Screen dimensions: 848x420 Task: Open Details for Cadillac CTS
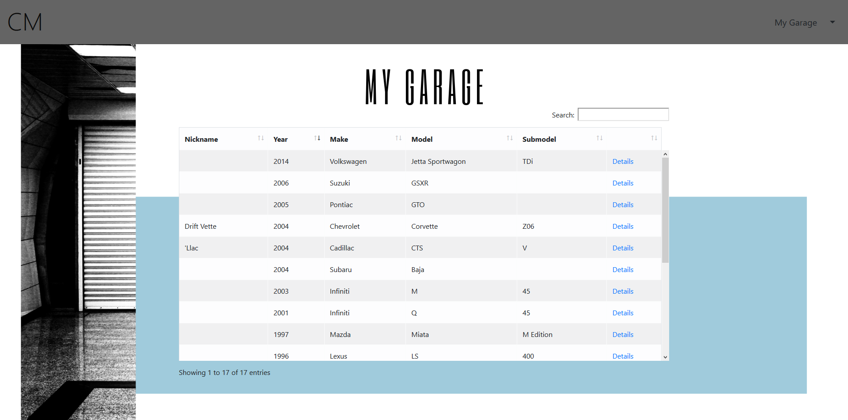pyautogui.click(x=623, y=248)
